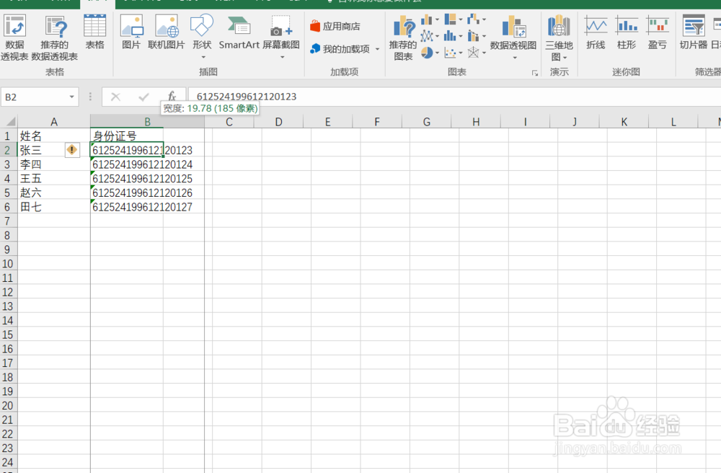Insert a Slicer (切片器)

694,32
